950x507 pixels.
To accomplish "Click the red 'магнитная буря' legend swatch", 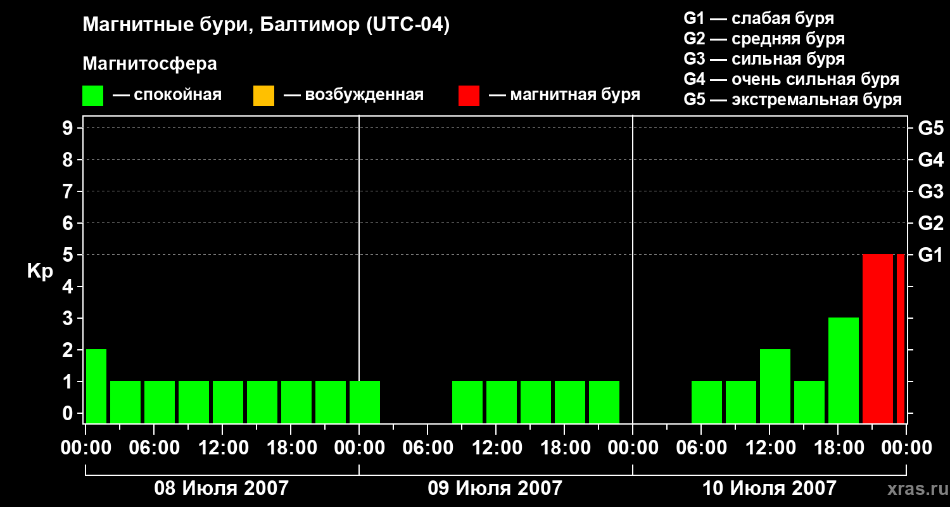I will tap(469, 96).
